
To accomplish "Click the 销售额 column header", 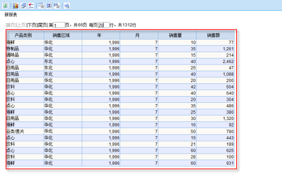I will click(x=215, y=35).
